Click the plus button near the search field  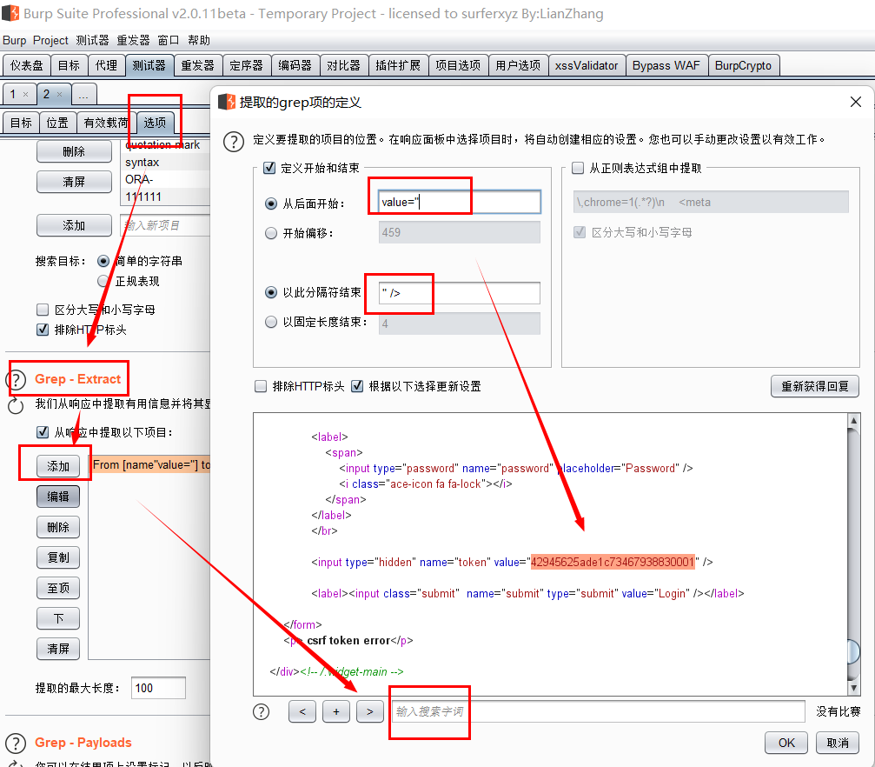[335, 711]
